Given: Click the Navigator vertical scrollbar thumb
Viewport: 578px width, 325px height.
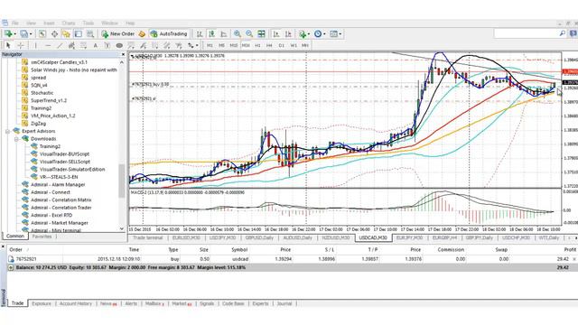Looking at the screenshot, I should [x=122, y=181].
